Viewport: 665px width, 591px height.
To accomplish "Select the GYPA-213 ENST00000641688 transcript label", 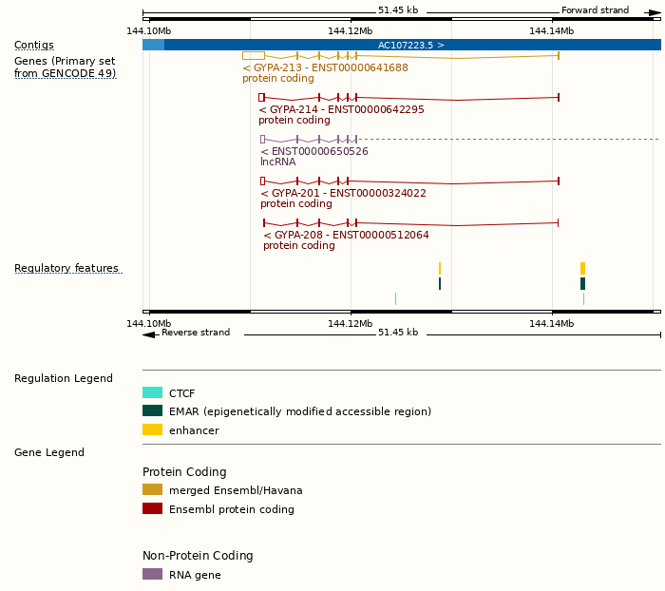I will [x=325, y=67].
